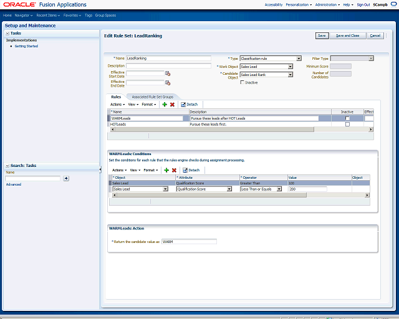Open Rules View menu

(133, 105)
